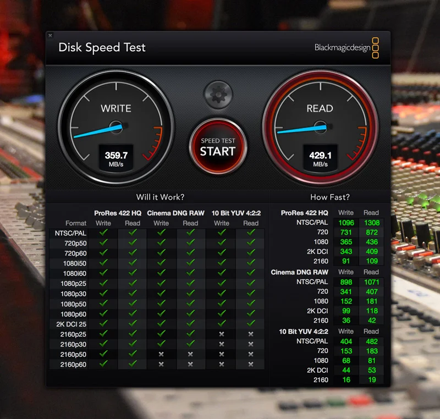Click 10 Bit YUV NTSC/PAL read value 482
This screenshot has height=419, width=440.
click(372, 341)
